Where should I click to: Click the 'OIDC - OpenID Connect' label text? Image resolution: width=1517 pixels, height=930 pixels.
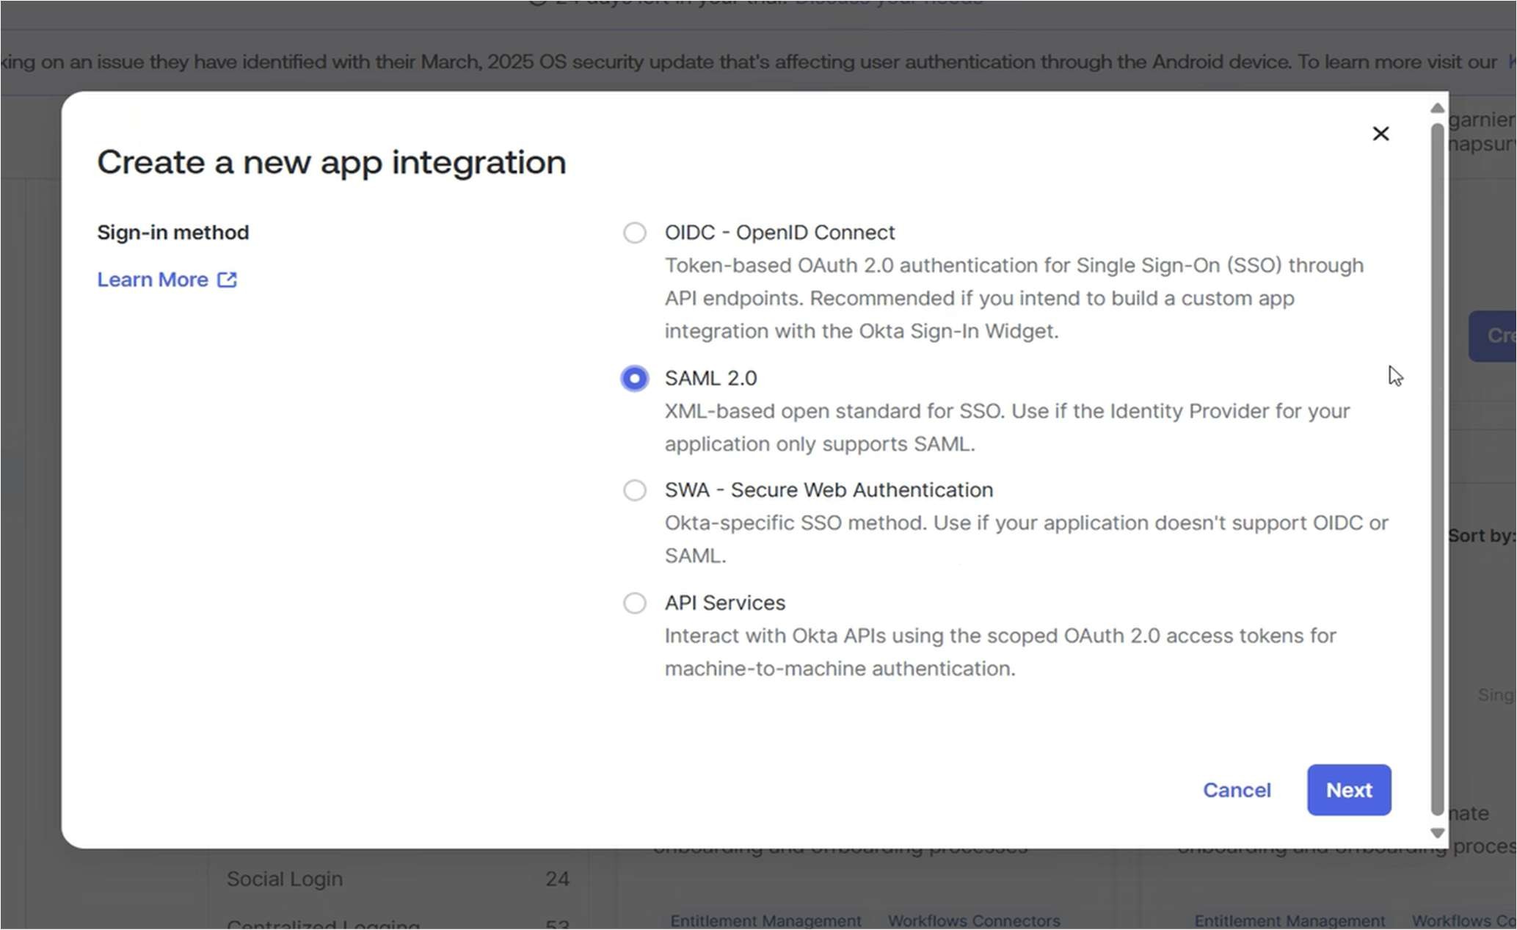779,233
